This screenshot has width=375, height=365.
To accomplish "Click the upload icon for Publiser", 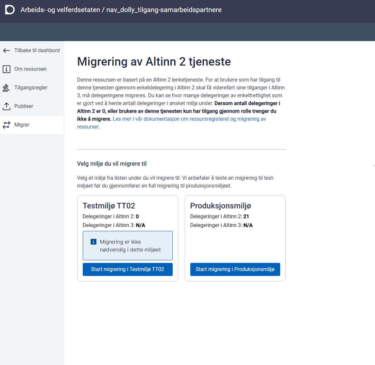I will [x=7, y=106].
